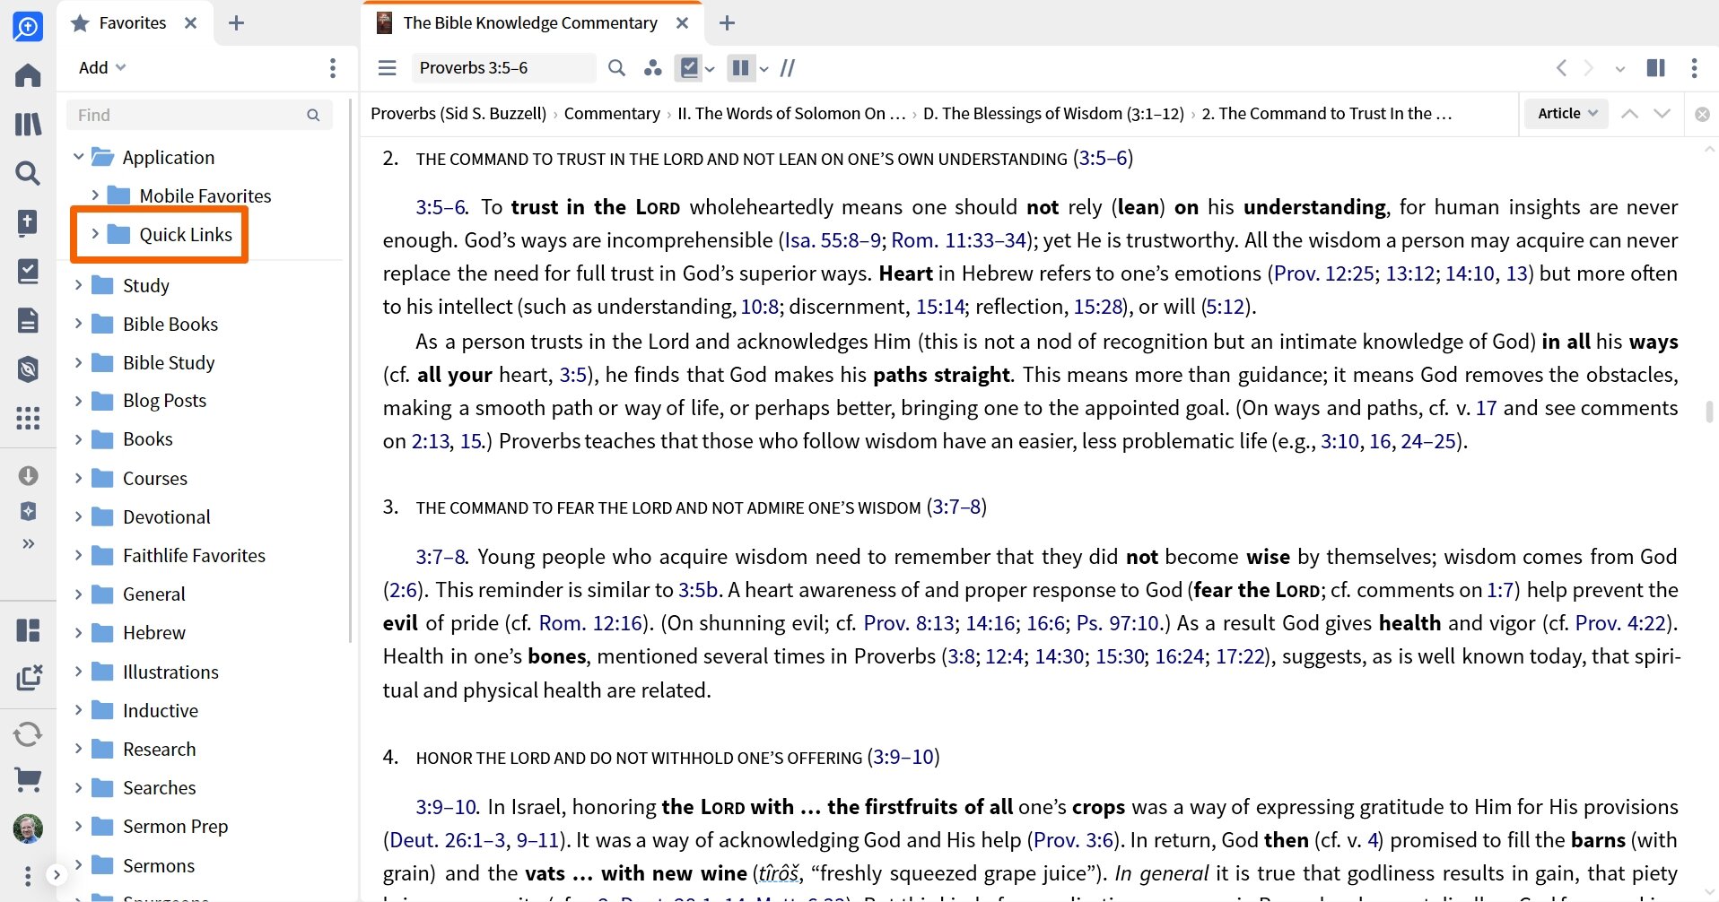Click the Proverbs 3:5–6 reference box
Image resolution: width=1719 pixels, height=902 pixels.
click(502, 68)
